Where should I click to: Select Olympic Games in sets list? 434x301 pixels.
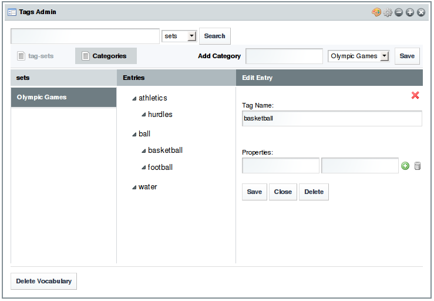point(63,98)
